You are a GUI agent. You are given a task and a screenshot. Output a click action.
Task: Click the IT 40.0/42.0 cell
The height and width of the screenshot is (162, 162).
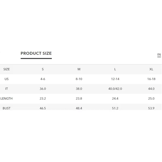coord(115,89)
